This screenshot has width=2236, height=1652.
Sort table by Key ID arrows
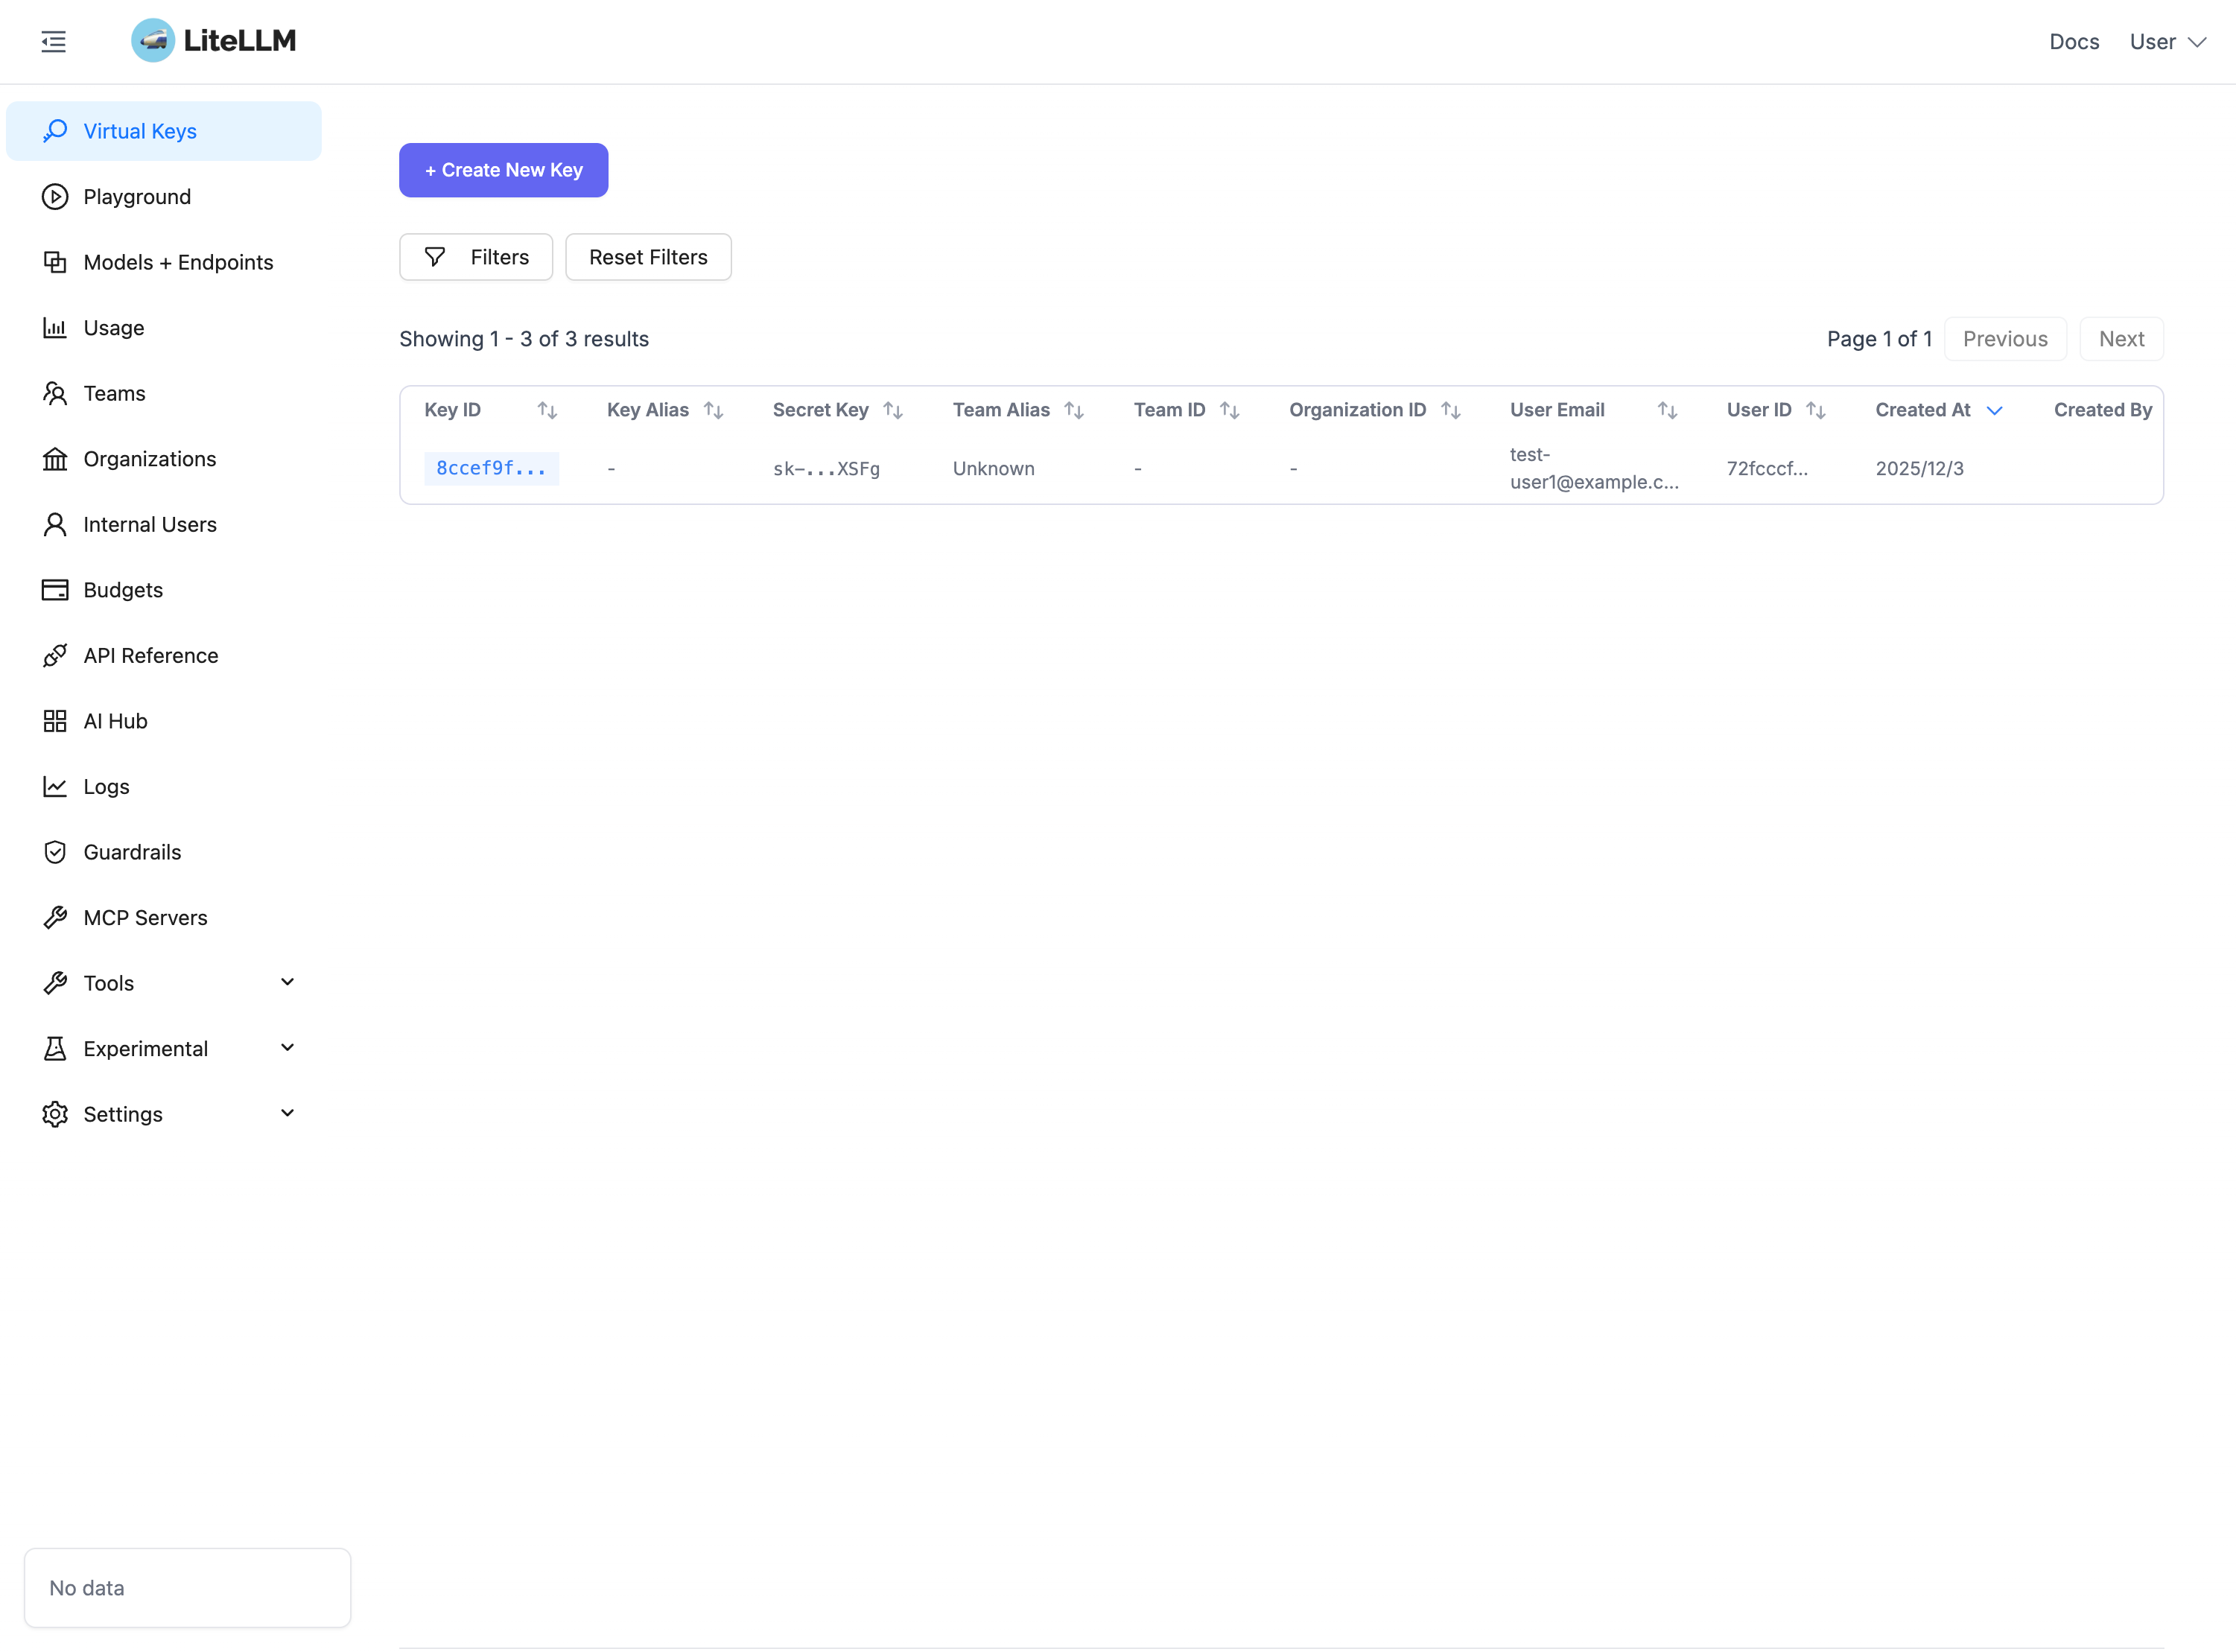547,410
